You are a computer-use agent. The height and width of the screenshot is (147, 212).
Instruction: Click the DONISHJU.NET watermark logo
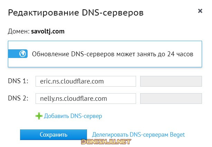(106, 141)
